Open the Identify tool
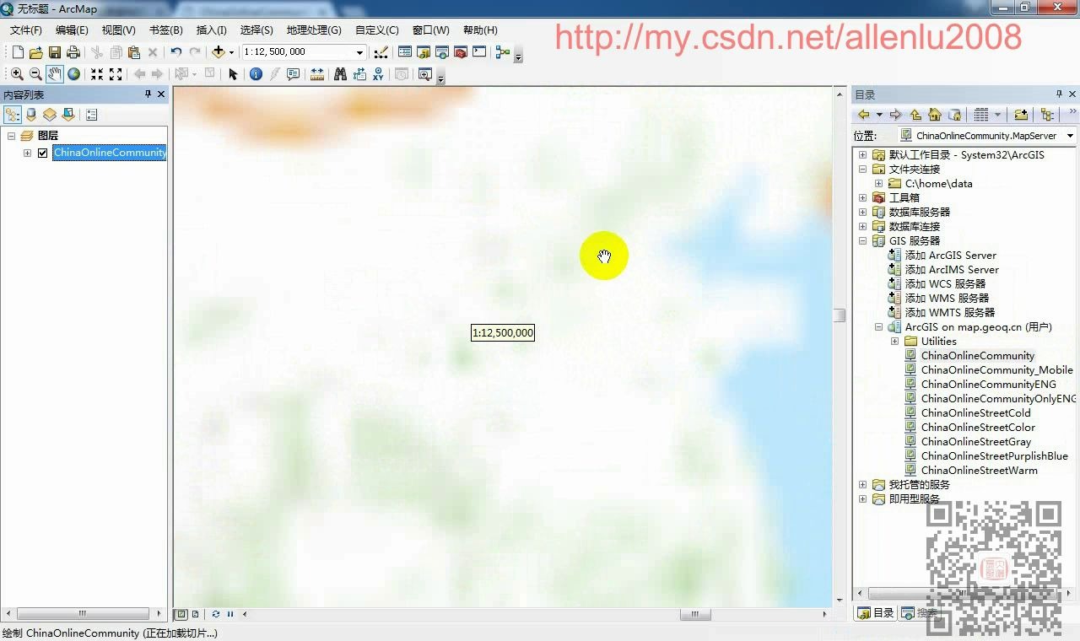The height and width of the screenshot is (641, 1080). (x=256, y=74)
